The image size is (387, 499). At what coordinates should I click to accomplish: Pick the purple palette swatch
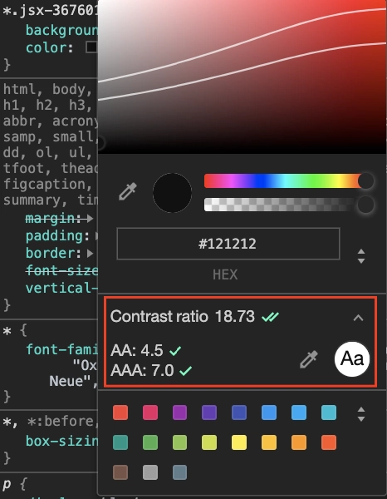pos(180,413)
